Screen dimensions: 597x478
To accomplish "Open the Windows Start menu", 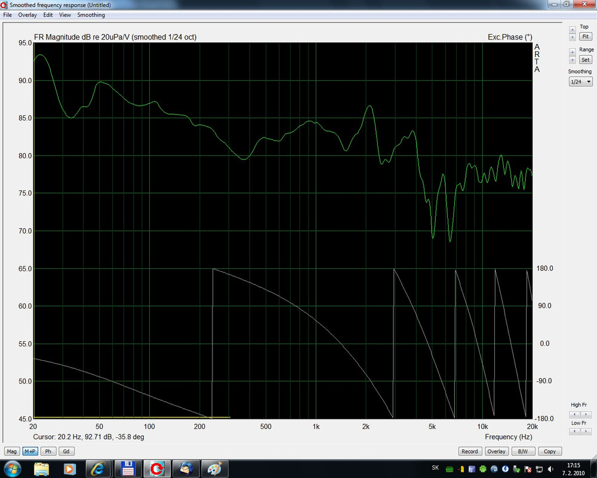I will tap(12, 468).
